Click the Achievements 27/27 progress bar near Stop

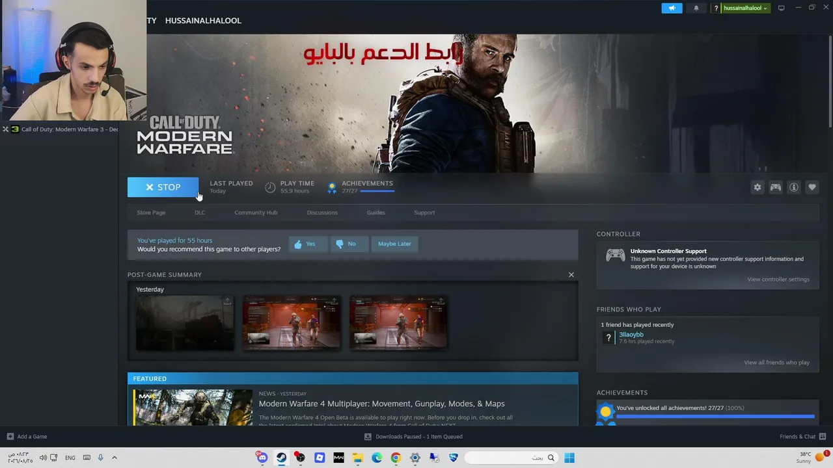point(377,191)
